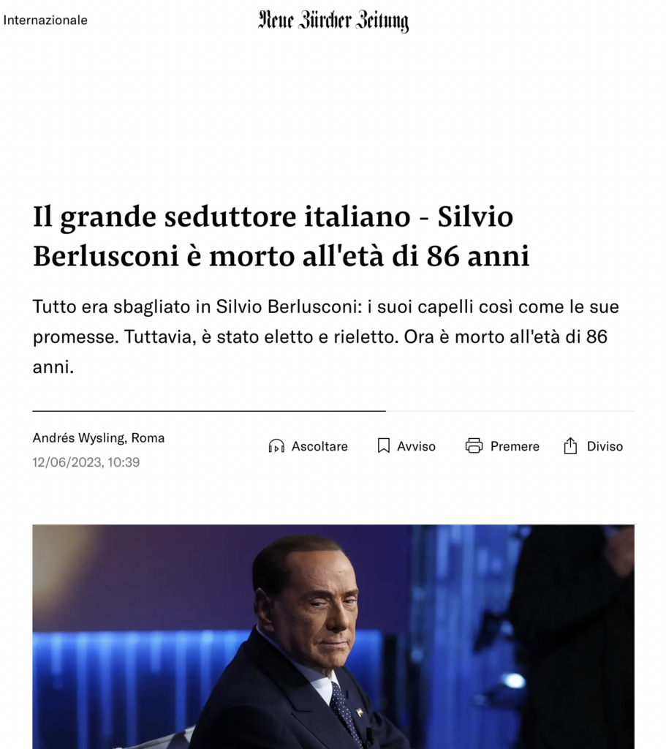The width and height of the screenshot is (666, 749).
Task: Open the Neue Zürcher Zeitung logo
Action: click(x=333, y=21)
